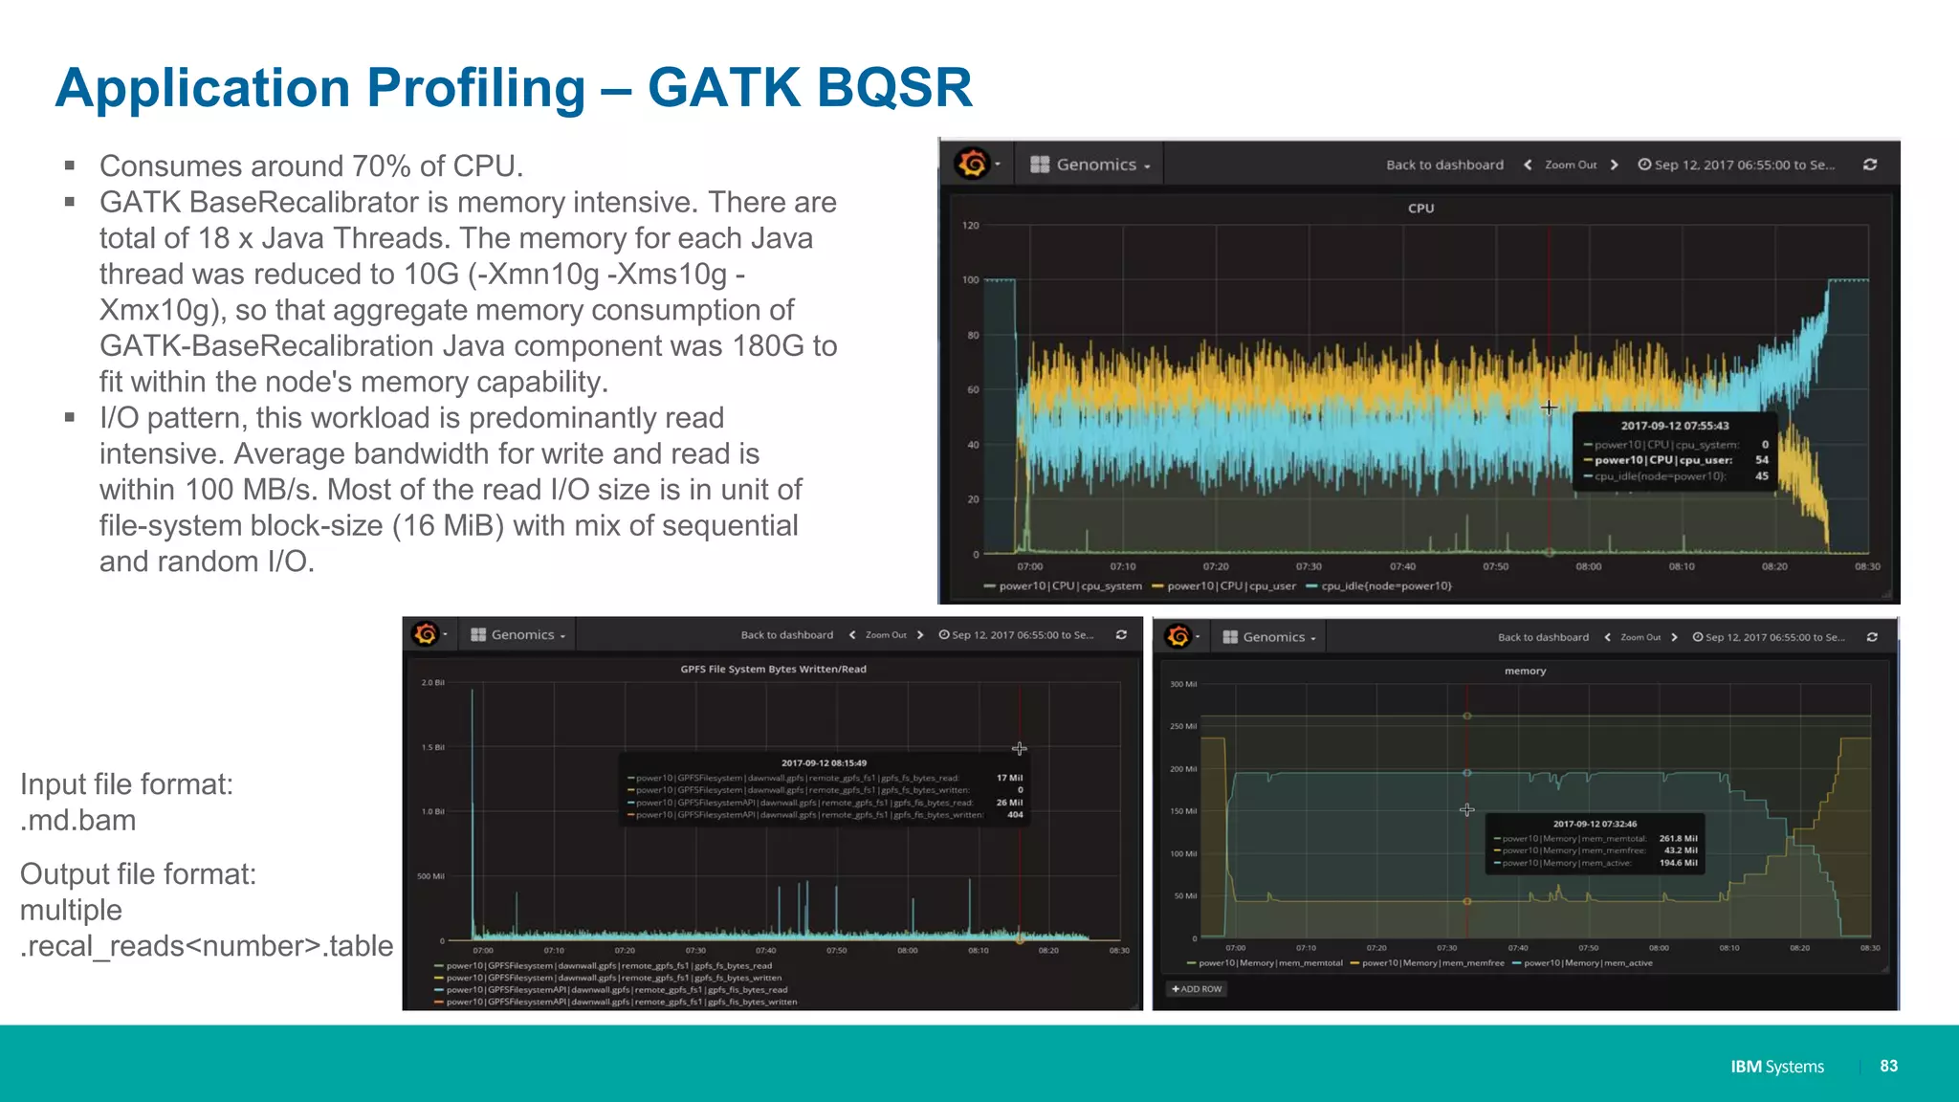The height and width of the screenshot is (1102, 1959).
Task: Expand the Genomics dashboard picker in CPU dashboard
Action: tap(1090, 165)
